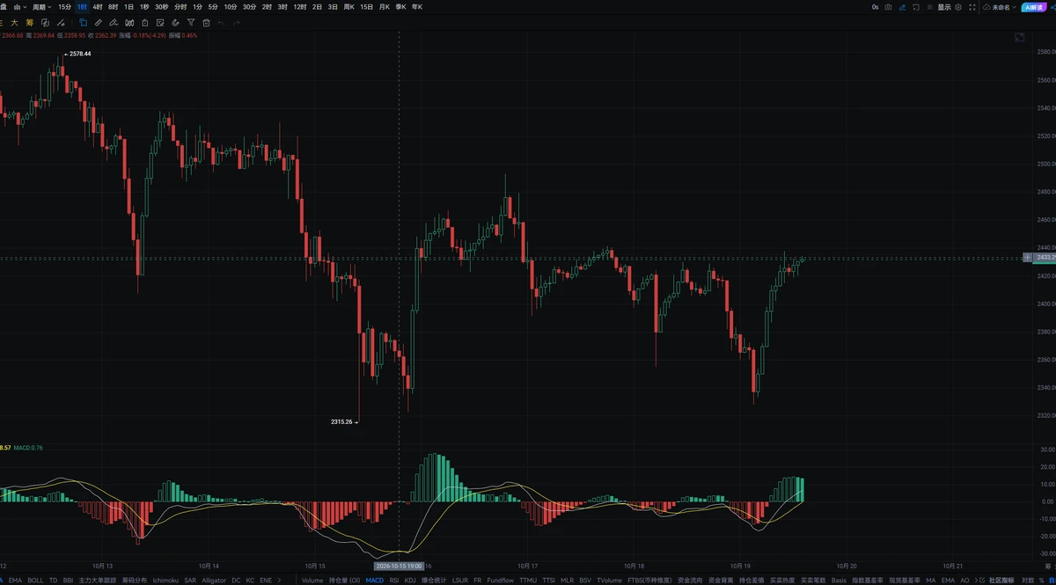Click the funnel filter icon
Screen dimensions: 1056x585
[x=191, y=22]
